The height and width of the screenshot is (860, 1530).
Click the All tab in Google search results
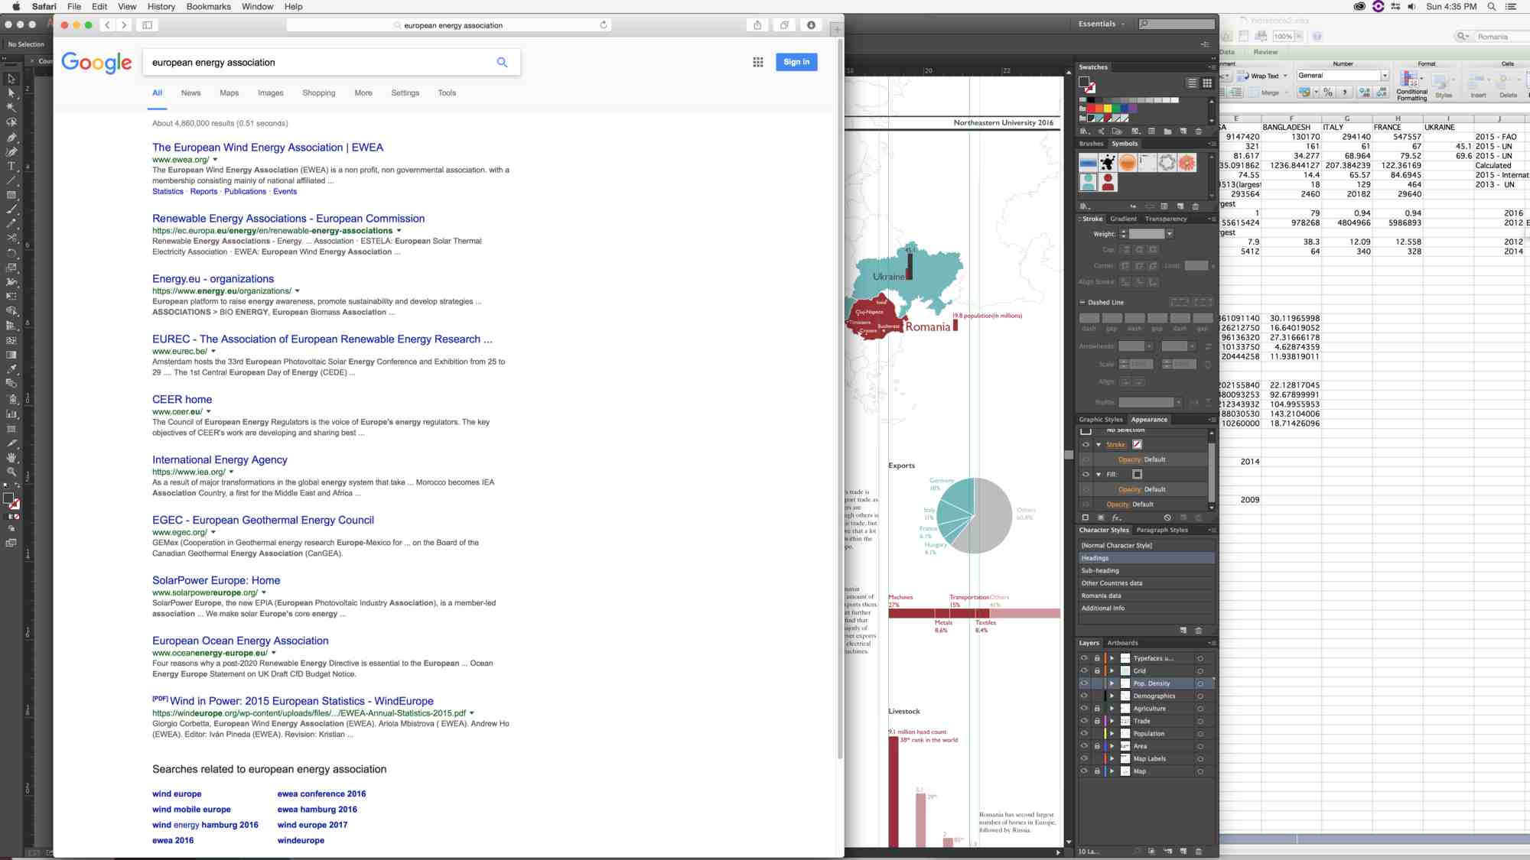coord(157,92)
